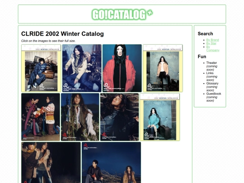Click the Fun sidebar heading
This screenshot has height=183, width=244.
202,56
